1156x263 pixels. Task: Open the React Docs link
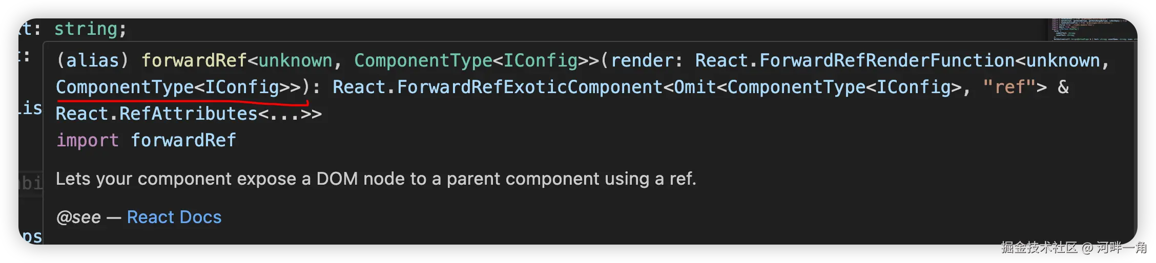174,217
